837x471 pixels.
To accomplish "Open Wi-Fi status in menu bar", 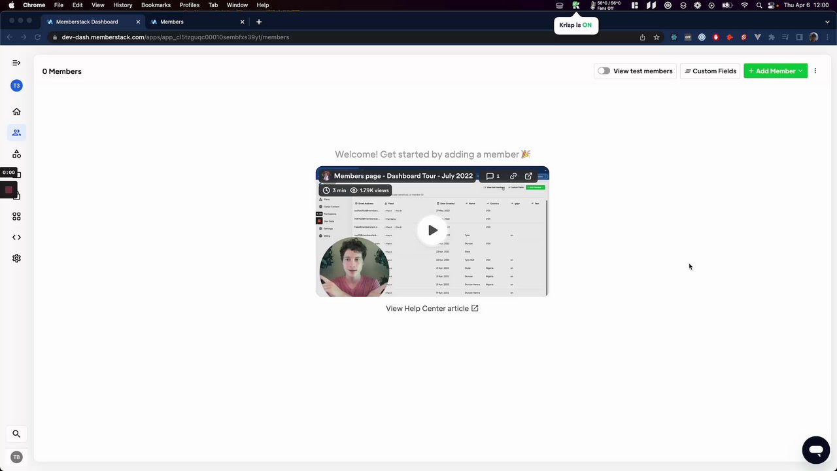I will pyautogui.click(x=744, y=5).
